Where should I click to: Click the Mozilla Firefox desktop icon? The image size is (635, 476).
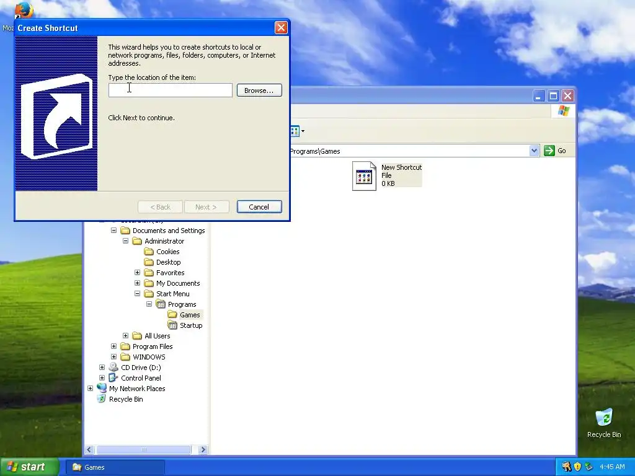[x=23, y=10]
